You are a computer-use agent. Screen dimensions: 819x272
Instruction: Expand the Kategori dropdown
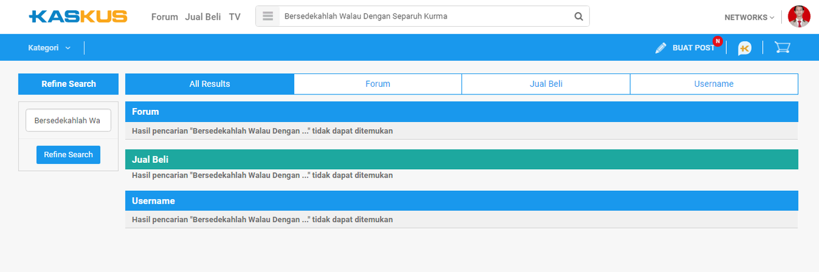coord(49,48)
